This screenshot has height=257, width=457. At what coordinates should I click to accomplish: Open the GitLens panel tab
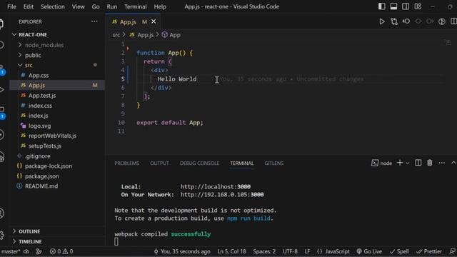[x=274, y=163]
